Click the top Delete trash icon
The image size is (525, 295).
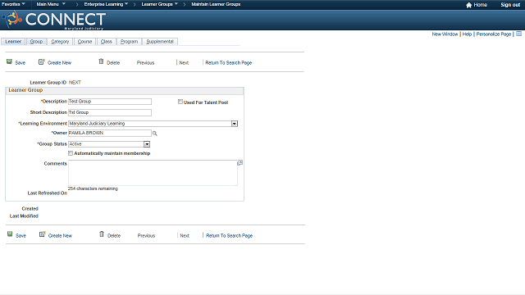pos(101,61)
